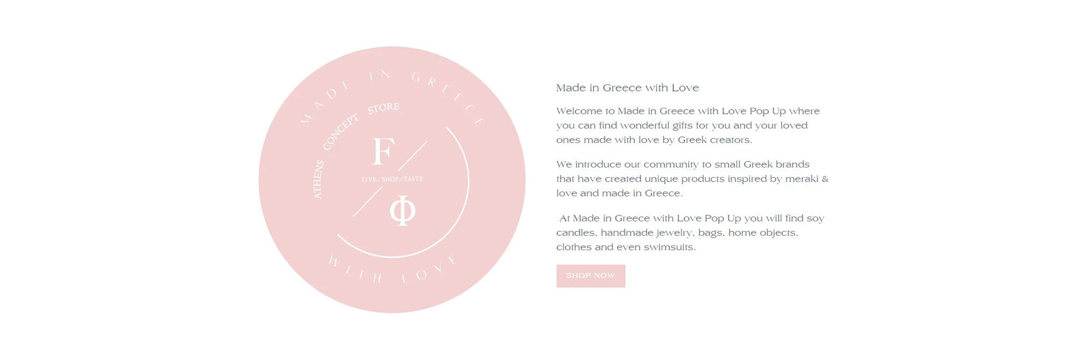The height and width of the screenshot is (359, 1078).
Task: Click the 'Made in Greece with Love' heading
Action: (627, 88)
